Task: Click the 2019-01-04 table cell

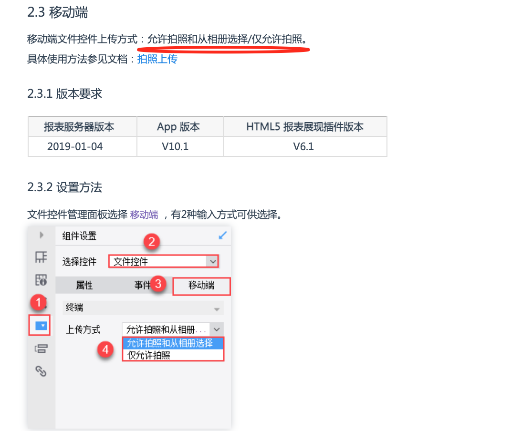Action: point(82,146)
